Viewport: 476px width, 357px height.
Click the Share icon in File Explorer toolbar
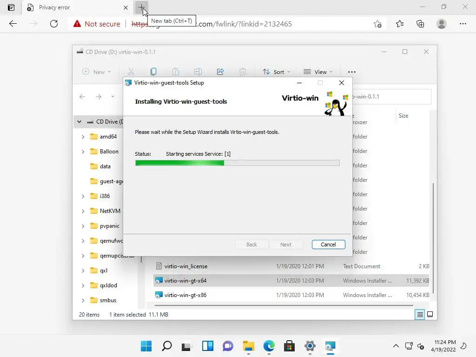pyautogui.click(x=220, y=72)
